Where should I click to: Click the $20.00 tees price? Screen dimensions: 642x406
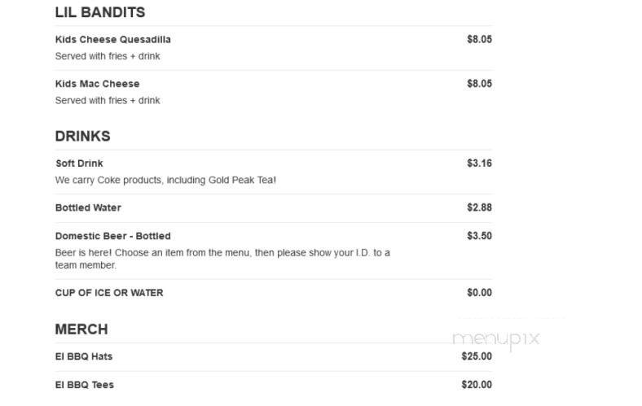click(x=477, y=385)
